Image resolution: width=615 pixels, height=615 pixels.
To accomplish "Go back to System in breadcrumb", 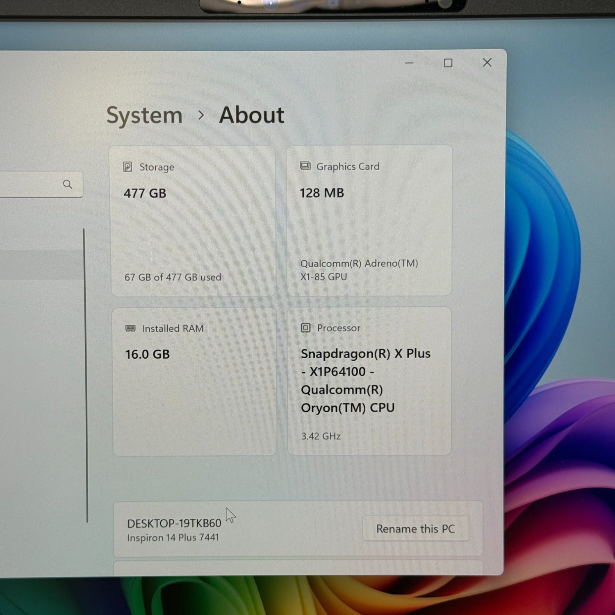I will click(x=144, y=115).
